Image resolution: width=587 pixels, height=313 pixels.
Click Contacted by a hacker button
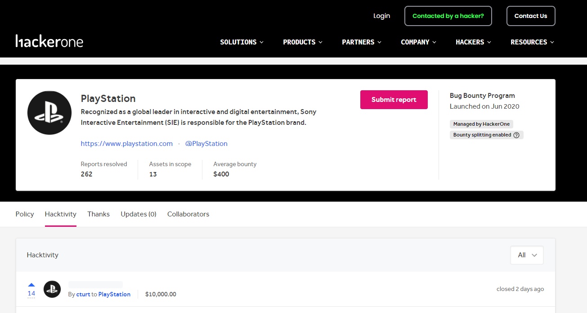(x=448, y=16)
